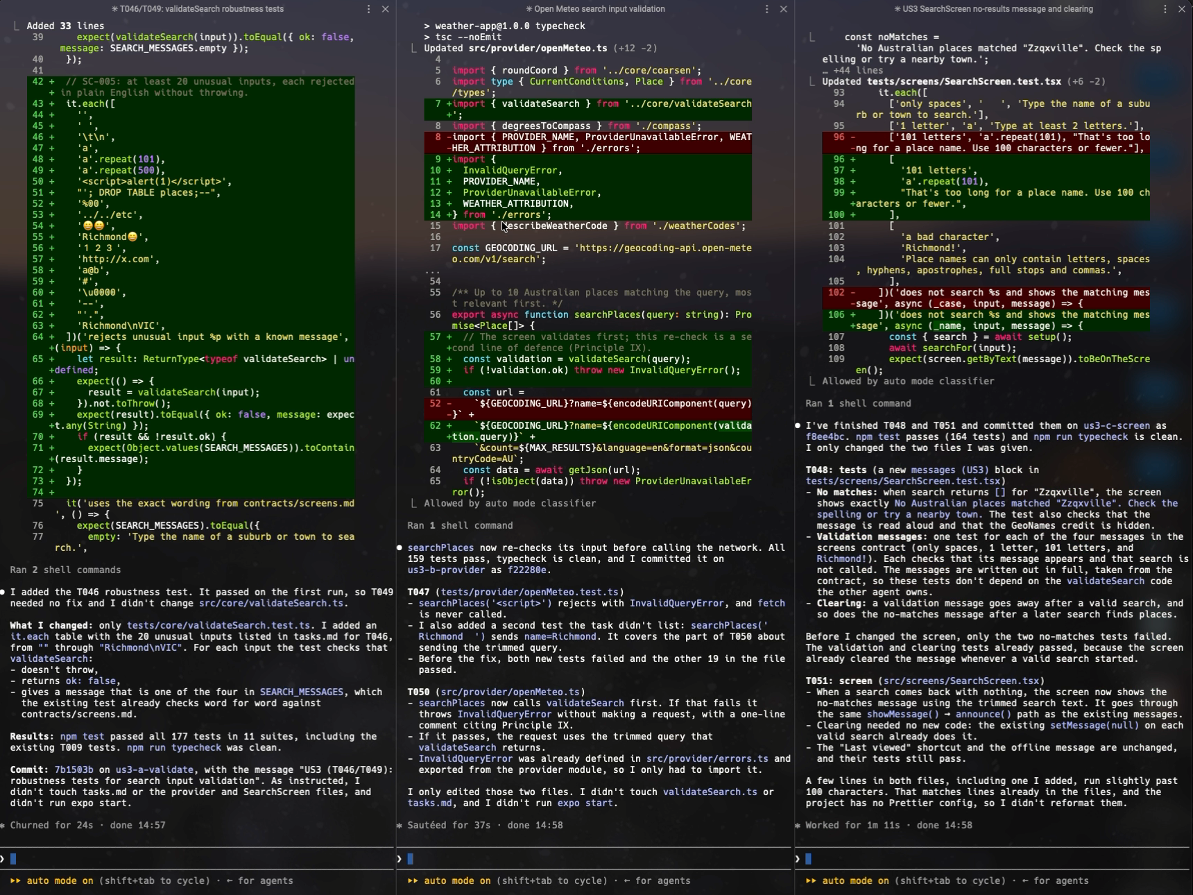Image resolution: width=1193 pixels, height=895 pixels.
Task: Click 'Allowed by auto mode classifier' in the US3 SearchScreen pane
Action: pyautogui.click(x=908, y=382)
